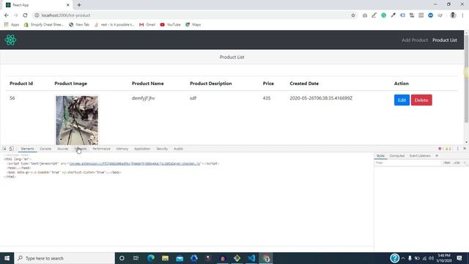Close the React App tab
The width and height of the screenshot is (469, 264).
coord(68,5)
